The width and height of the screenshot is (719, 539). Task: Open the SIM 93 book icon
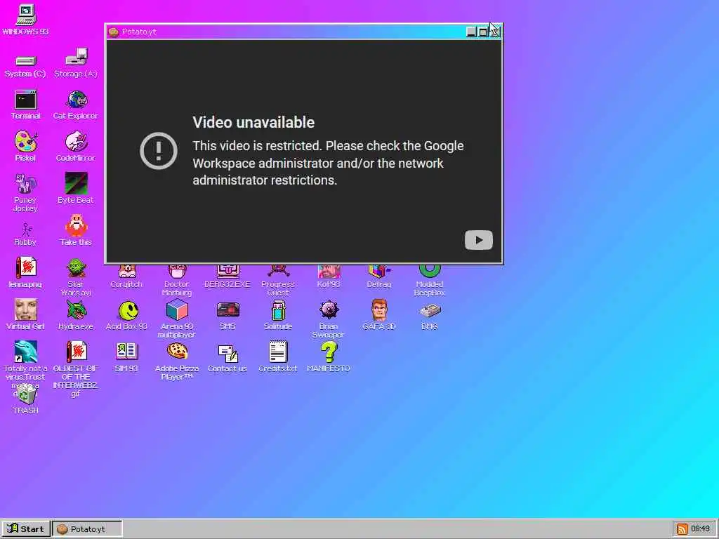[126, 352]
